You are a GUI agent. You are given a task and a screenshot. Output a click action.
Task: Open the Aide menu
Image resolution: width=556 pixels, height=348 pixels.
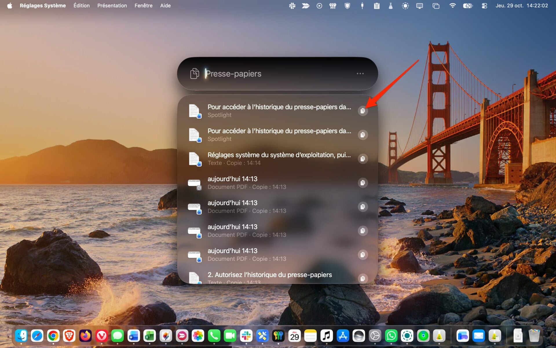coord(165,6)
